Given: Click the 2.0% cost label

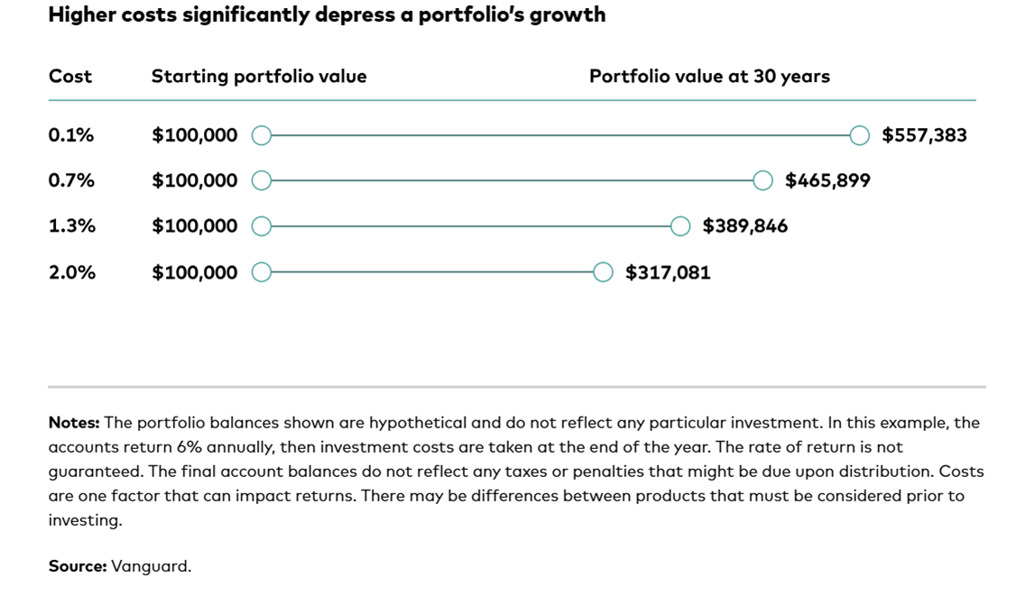Looking at the screenshot, I should tap(72, 272).
